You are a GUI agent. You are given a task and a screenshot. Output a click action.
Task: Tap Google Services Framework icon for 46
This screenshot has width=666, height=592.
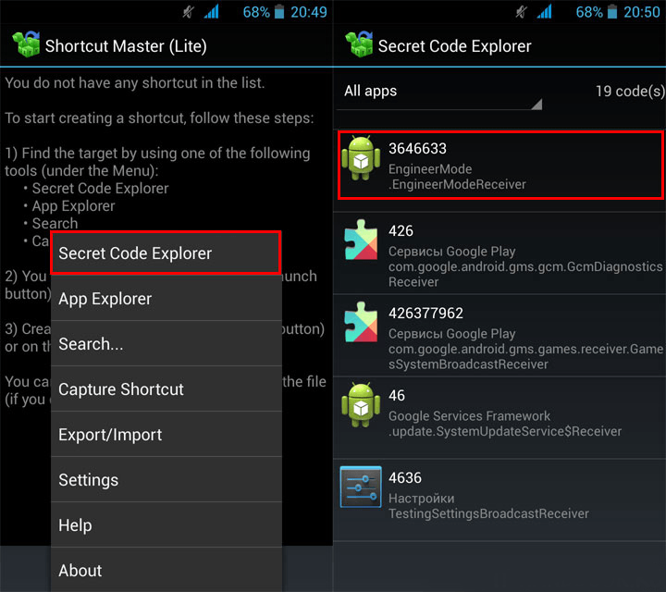(361, 405)
